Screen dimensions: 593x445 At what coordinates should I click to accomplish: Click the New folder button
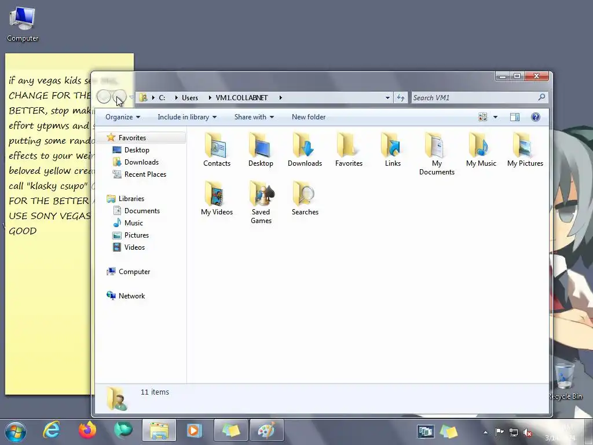click(309, 117)
